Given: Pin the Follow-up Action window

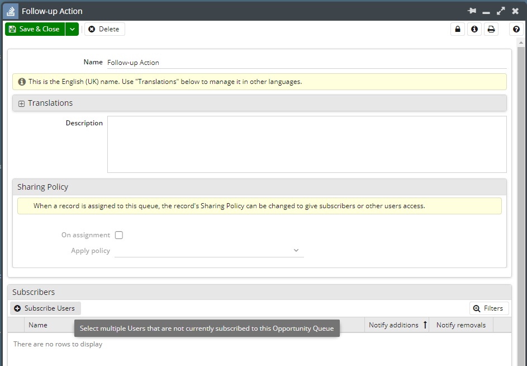Looking at the screenshot, I should click(472, 10).
